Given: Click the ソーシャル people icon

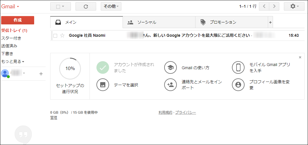Looking at the screenshot, I should tap(130, 22).
